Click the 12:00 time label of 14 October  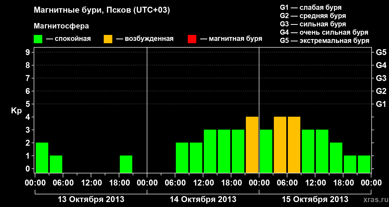pyautogui.click(x=203, y=183)
